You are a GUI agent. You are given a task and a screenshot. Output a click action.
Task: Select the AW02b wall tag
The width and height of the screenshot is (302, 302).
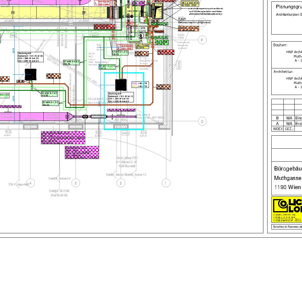tap(179, 65)
